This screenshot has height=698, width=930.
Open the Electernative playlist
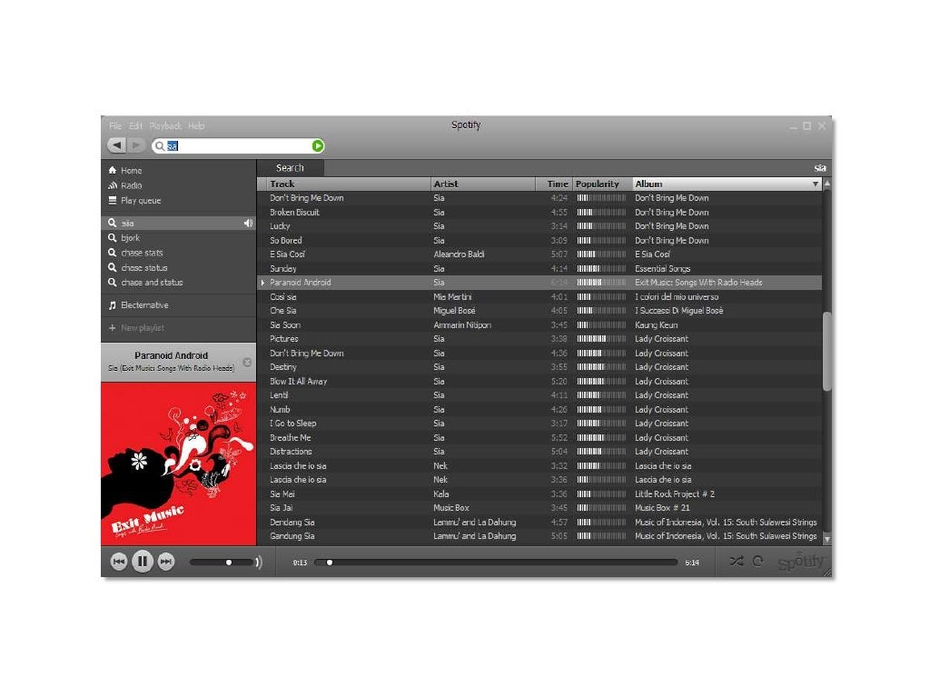(144, 305)
